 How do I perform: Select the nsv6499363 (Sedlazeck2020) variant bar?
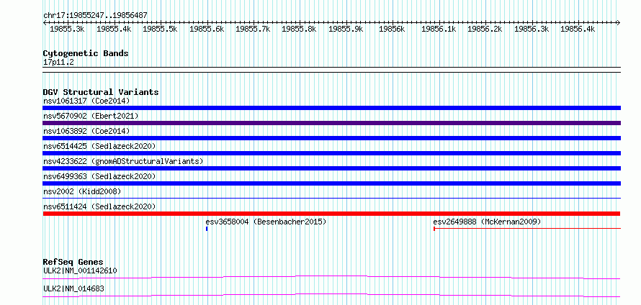(331, 183)
